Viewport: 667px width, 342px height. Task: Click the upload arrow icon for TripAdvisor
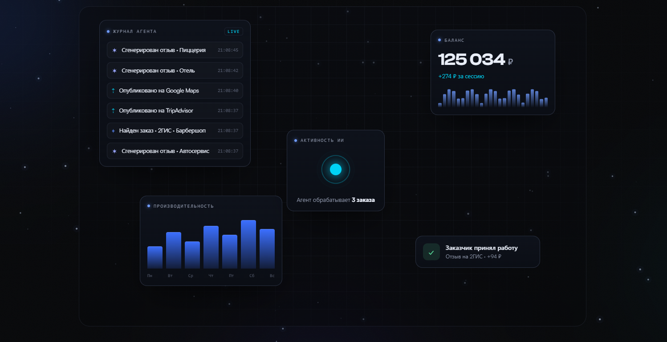[113, 111]
